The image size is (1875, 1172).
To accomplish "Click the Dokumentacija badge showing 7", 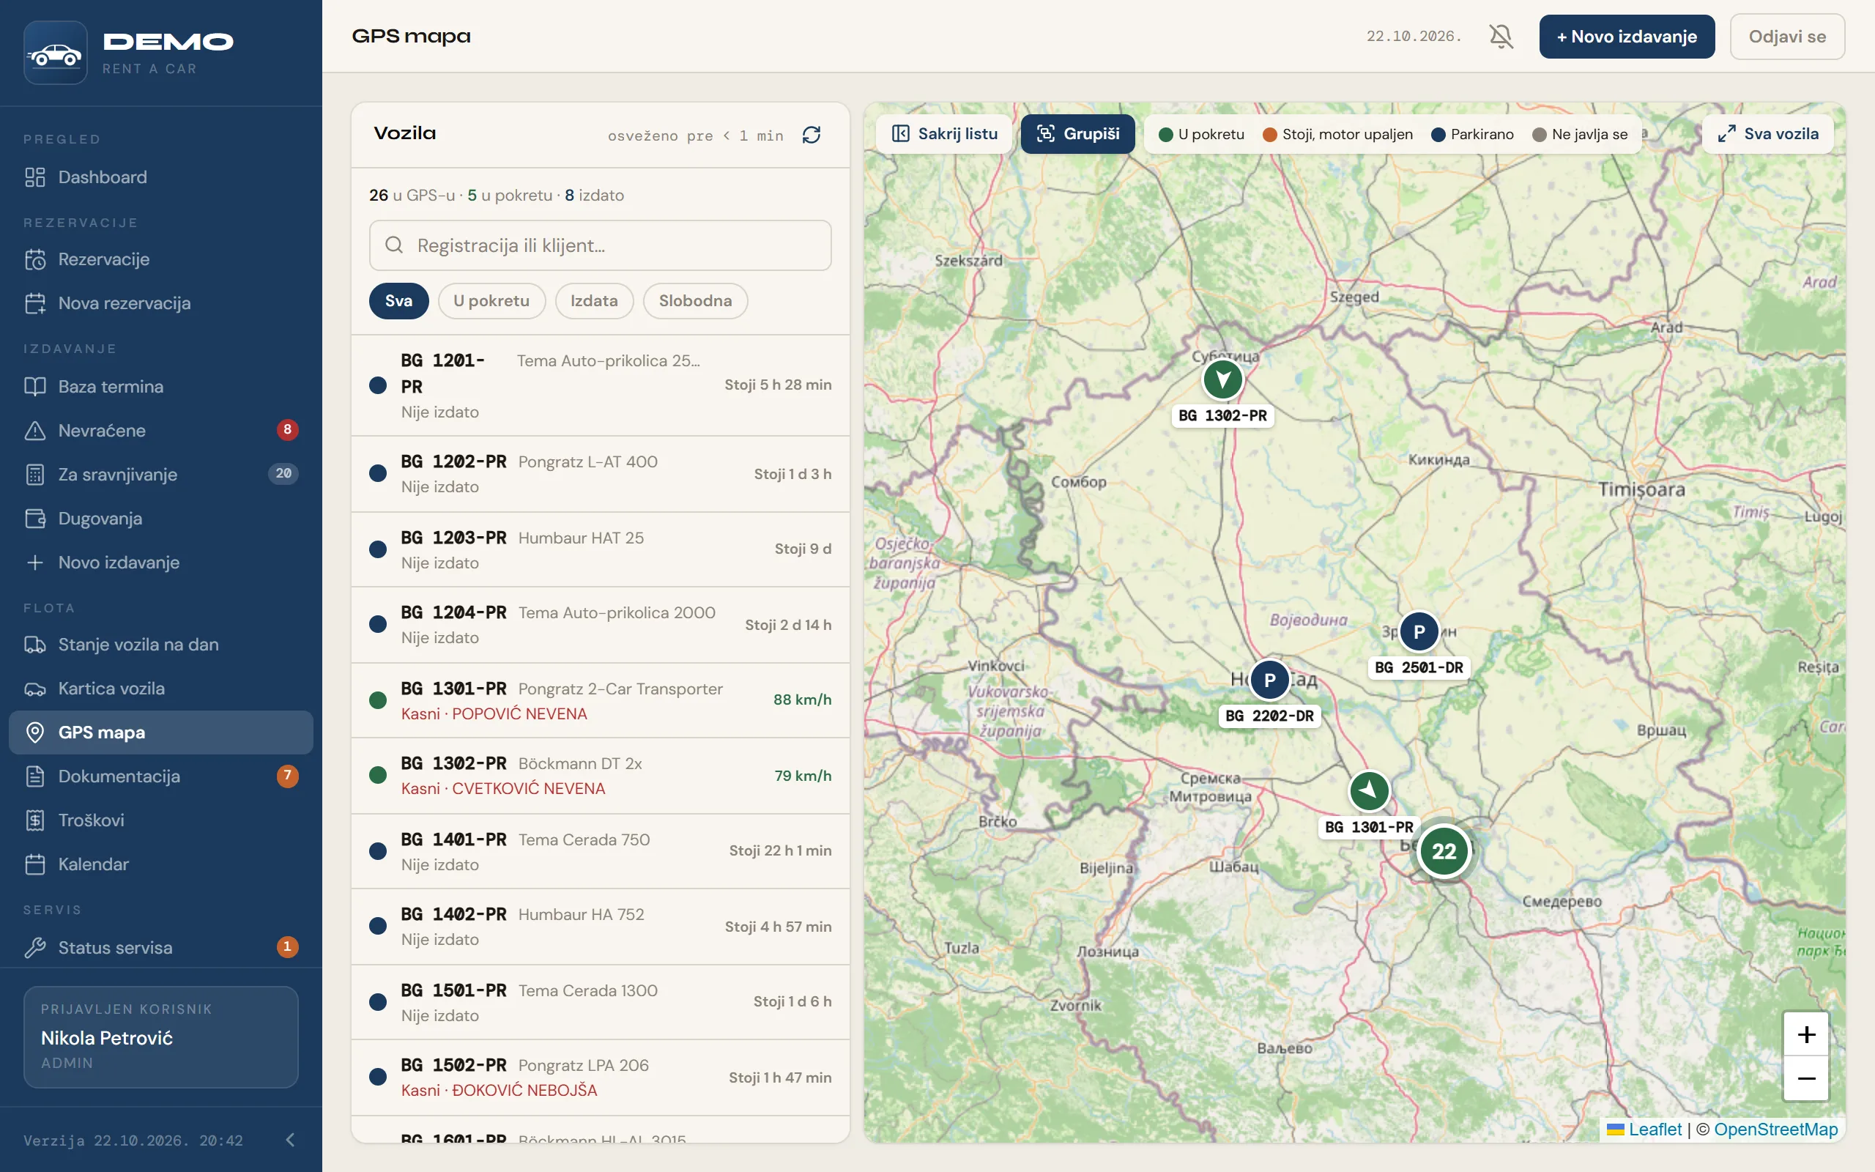I will pos(287,775).
